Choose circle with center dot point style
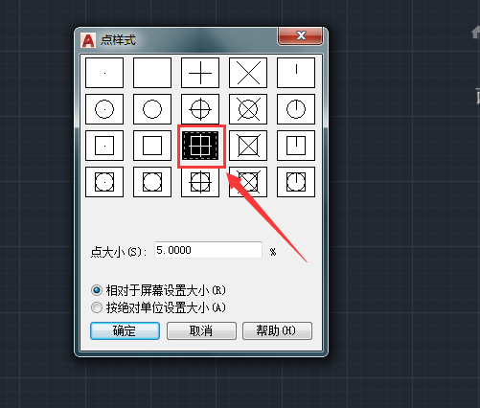 104,109
